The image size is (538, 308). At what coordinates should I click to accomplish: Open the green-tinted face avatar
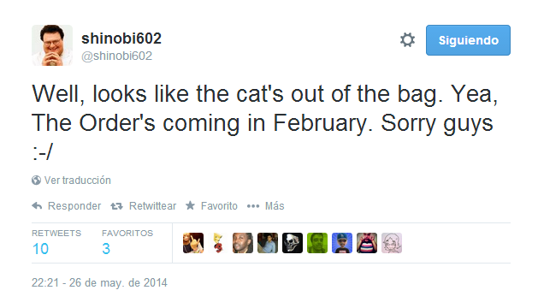pyautogui.click(x=317, y=243)
